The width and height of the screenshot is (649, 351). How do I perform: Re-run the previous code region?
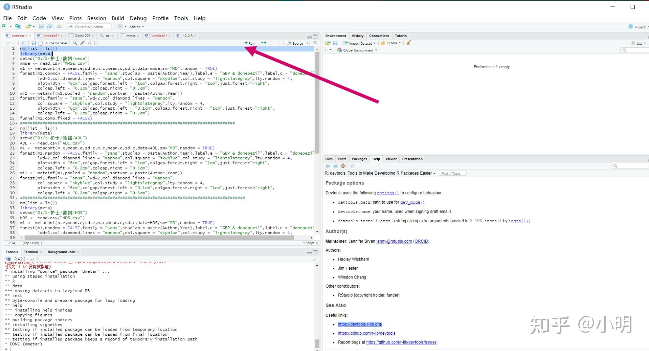click(x=263, y=43)
